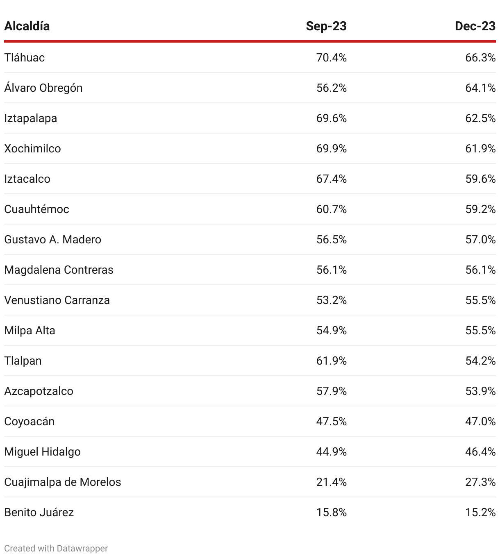Select the Cuauhtémoc row label
Viewport: 500px width, 558px height.
(37, 209)
